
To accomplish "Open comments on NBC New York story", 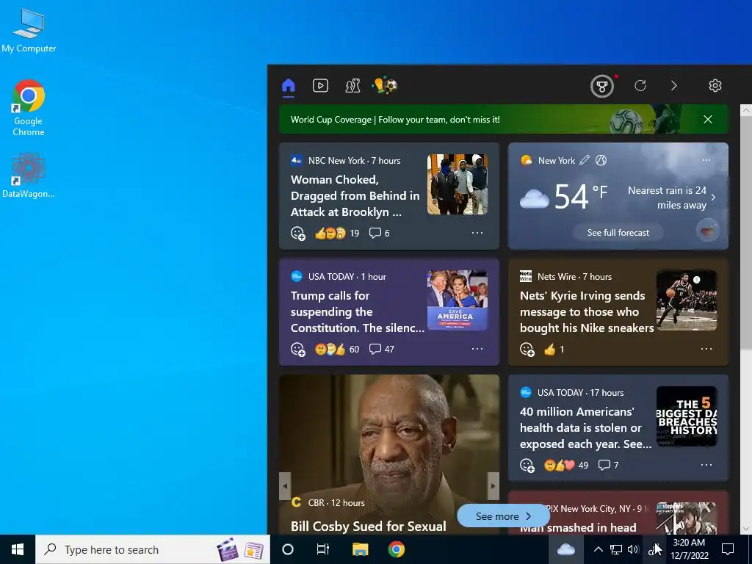I will tap(380, 233).
